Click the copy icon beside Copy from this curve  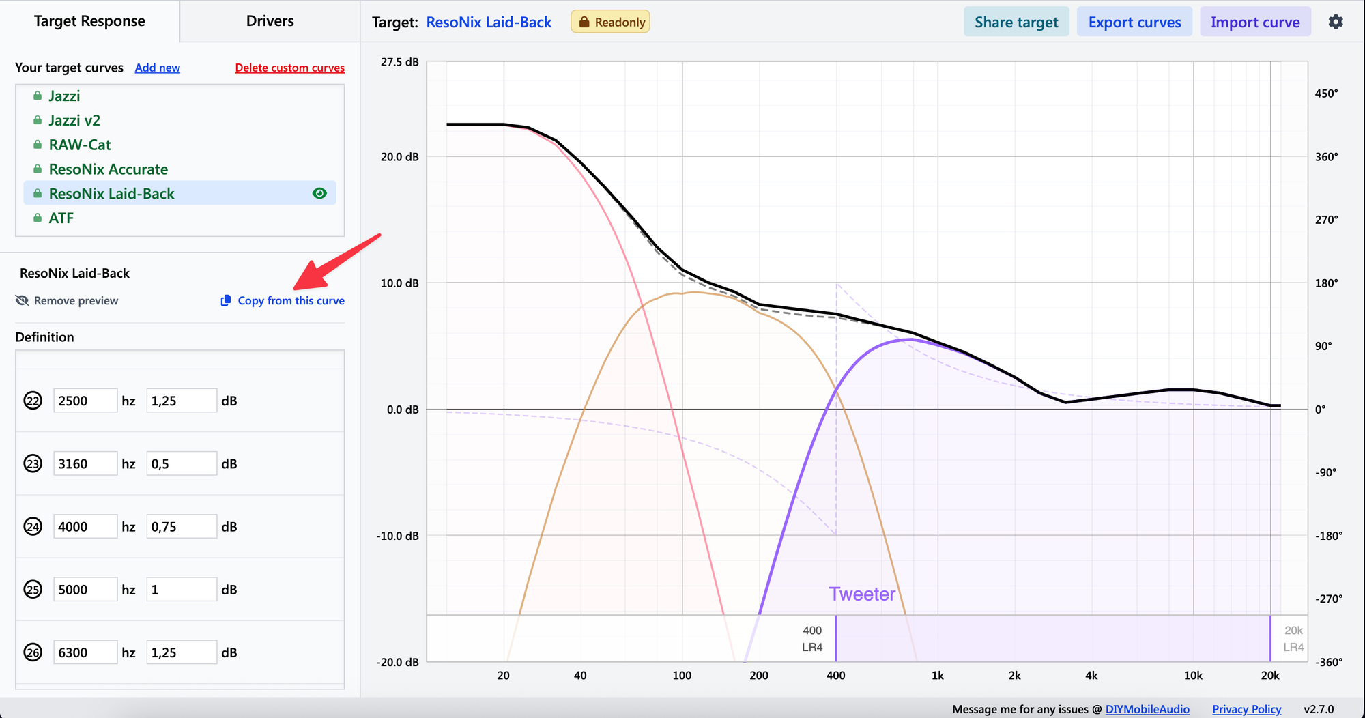click(x=226, y=301)
